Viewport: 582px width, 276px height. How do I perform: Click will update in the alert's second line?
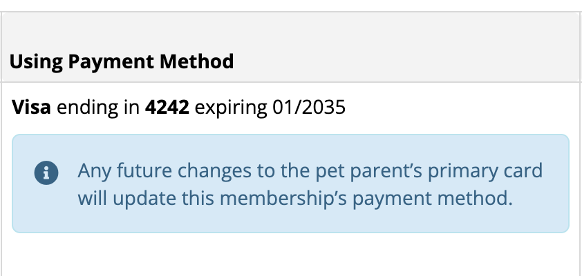127,199
